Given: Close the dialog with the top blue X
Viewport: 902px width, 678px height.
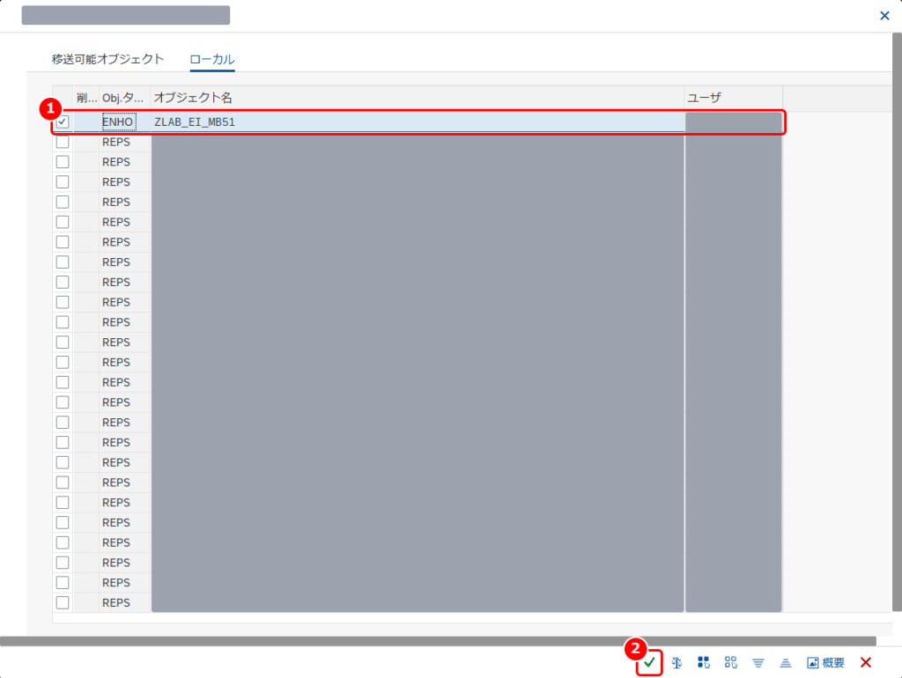Looking at the screenshot, I should click(884, 16).
